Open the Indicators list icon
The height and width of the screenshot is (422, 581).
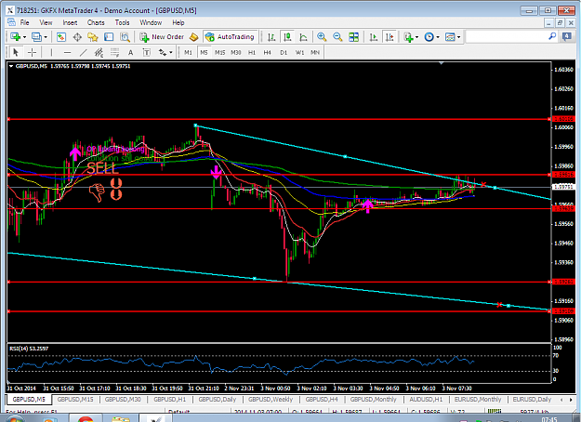(408, 37)
